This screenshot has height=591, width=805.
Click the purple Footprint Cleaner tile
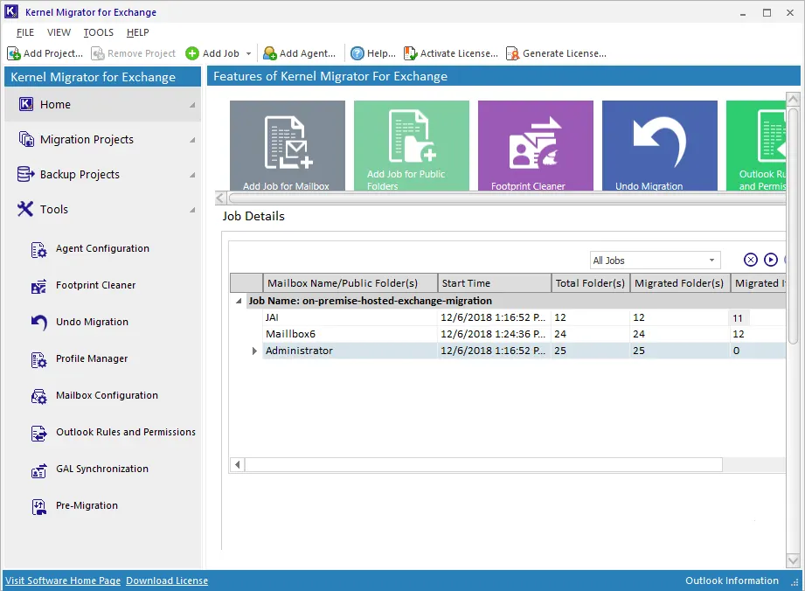[536, 146]
